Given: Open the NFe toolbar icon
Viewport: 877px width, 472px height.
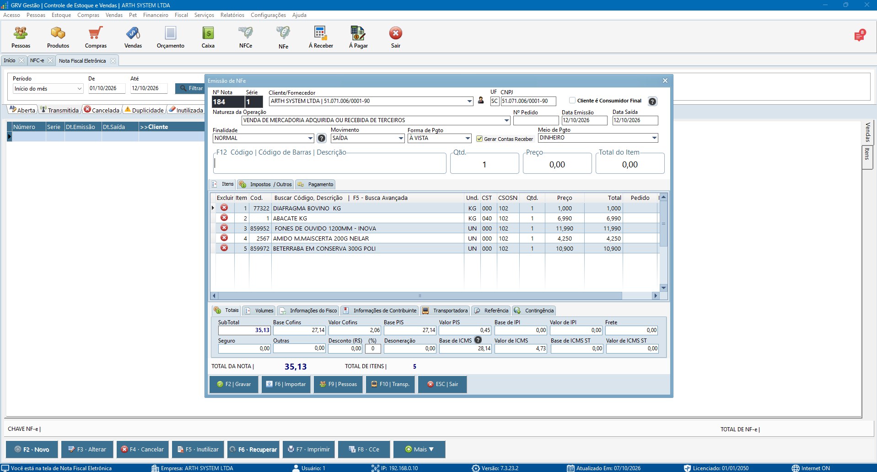Looking at the screenshot, I should click(x=283, y=37).
